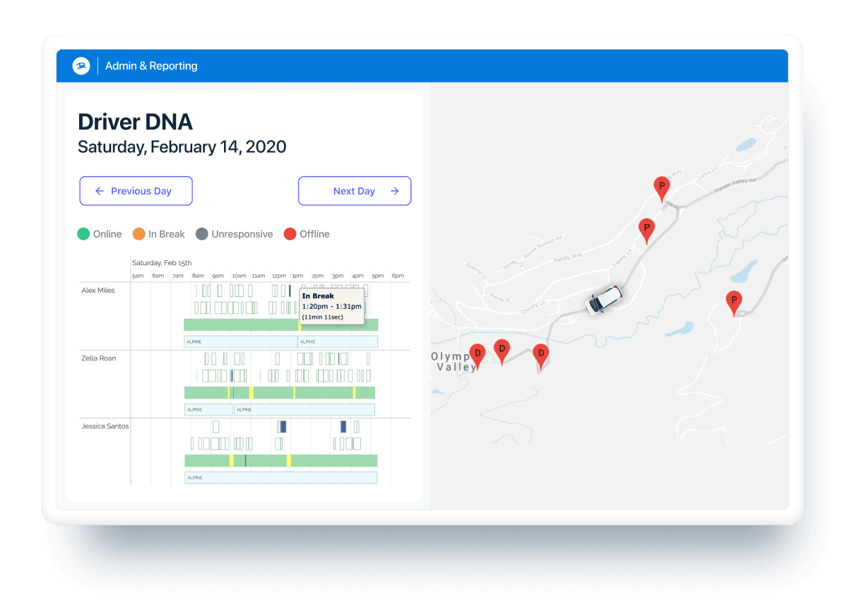Advance to Next Day
The height and width of the screenshot is (603, 845).
coord(355,191)
